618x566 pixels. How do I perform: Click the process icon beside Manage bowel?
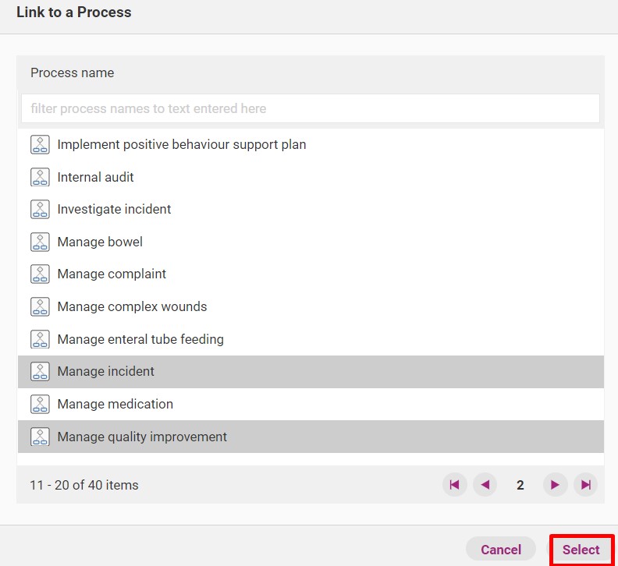40,242
